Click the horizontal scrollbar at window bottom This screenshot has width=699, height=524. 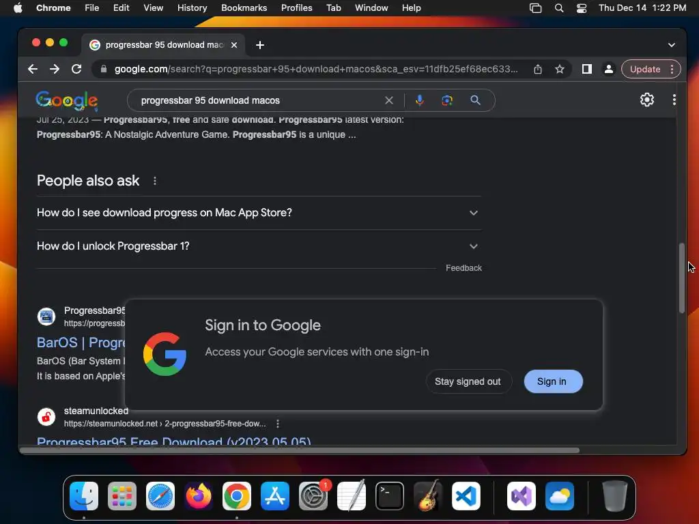pyautogui.click(x=300, y=450)
